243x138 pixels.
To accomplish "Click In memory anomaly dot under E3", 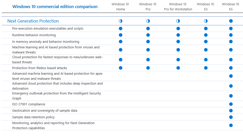I will coord(206,42).
